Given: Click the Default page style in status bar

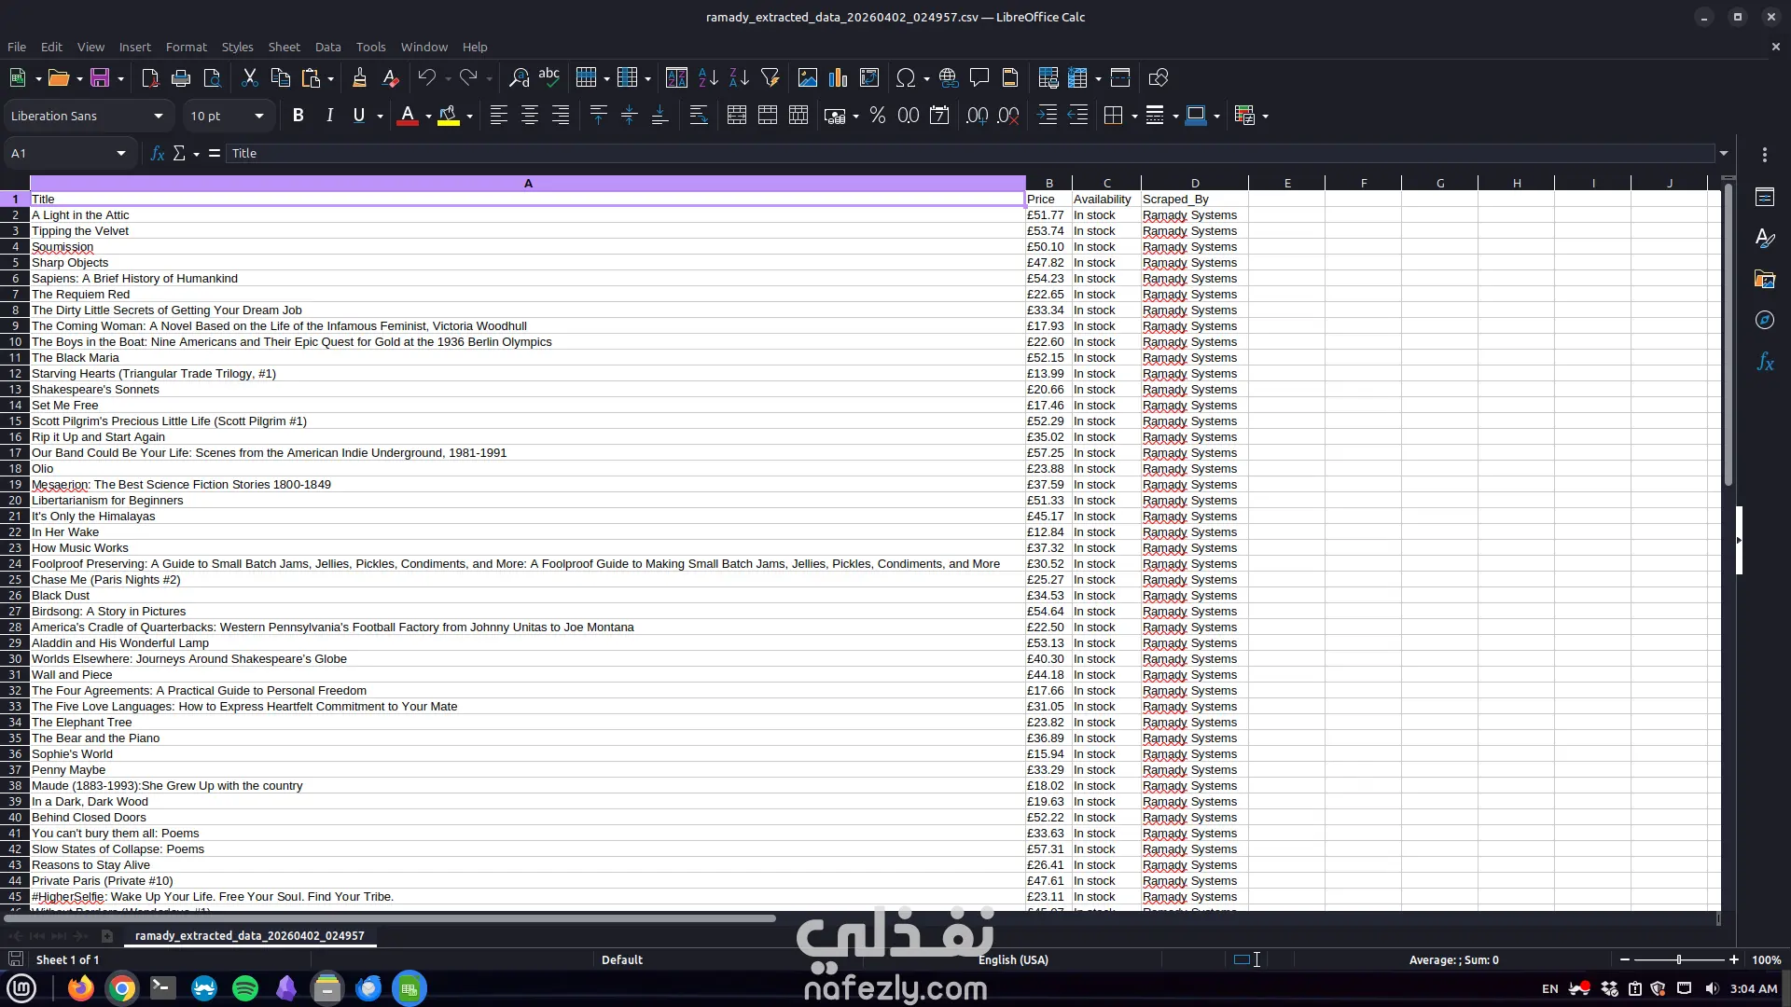Looking at the screenshot, I should [622, 959].
